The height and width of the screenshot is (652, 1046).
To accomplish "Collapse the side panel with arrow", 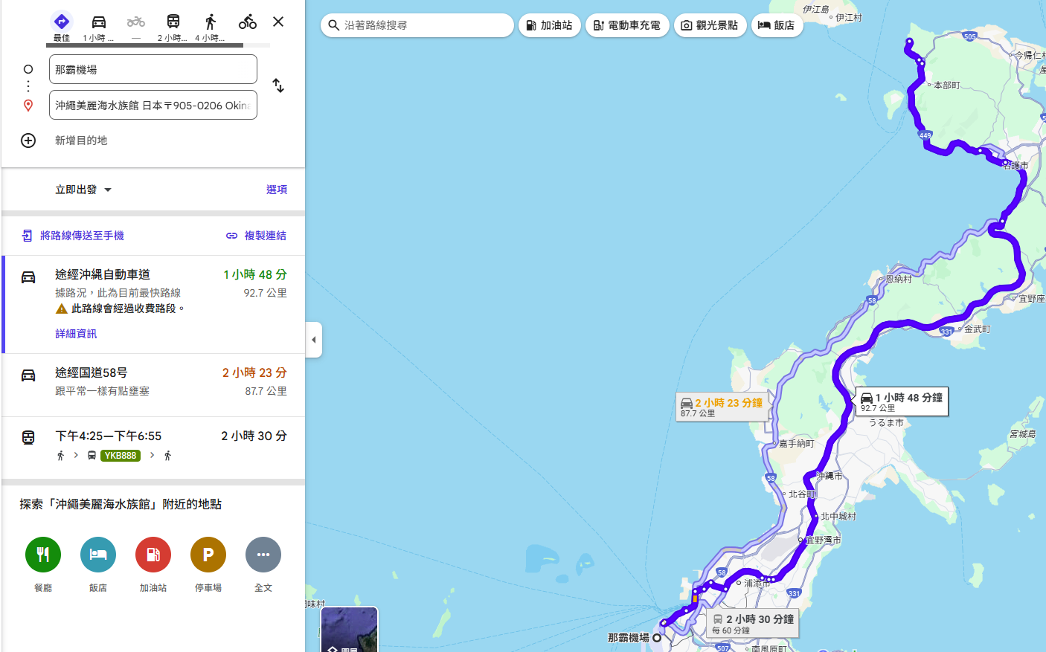I will coord(314,340).
